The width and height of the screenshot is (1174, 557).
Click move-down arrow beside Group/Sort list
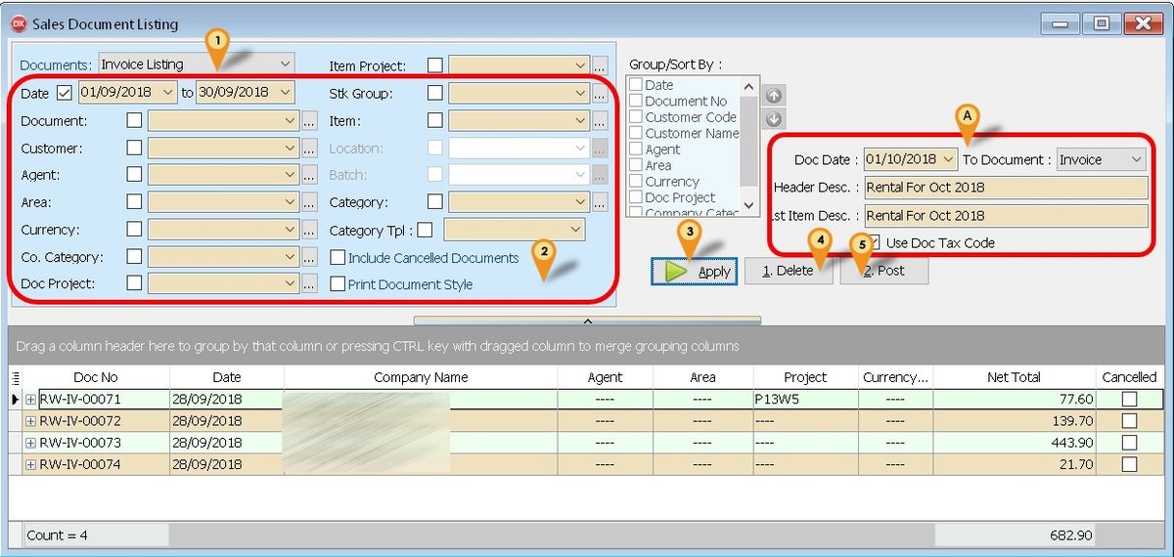(x=773, y=118)
